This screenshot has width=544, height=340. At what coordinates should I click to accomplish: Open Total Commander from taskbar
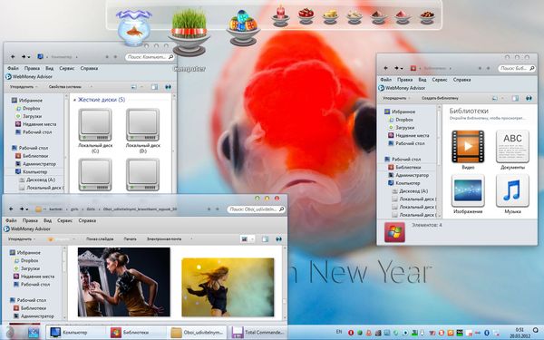click(258, 333)
